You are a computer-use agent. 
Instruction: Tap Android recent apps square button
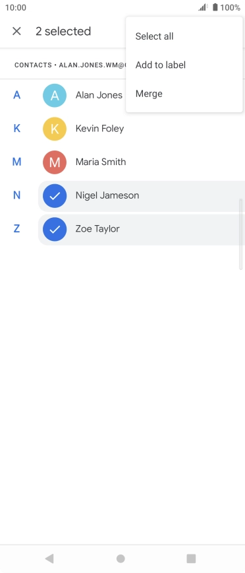(x=191, y=558)
